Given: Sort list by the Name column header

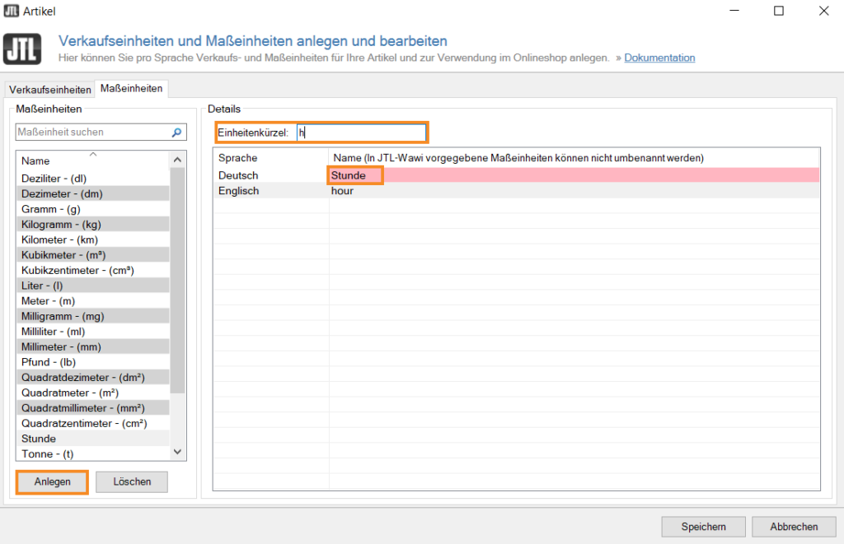Looking at the screenshot, I should tap(92, 160).
